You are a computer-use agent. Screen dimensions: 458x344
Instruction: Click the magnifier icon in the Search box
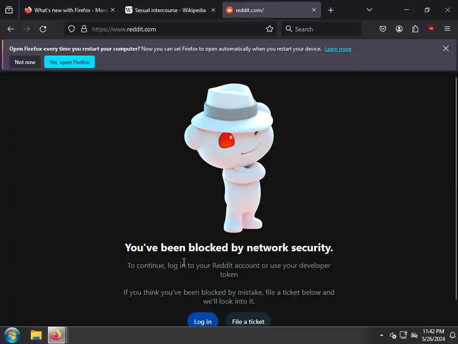pyautogui.click(x=289, y=29)
